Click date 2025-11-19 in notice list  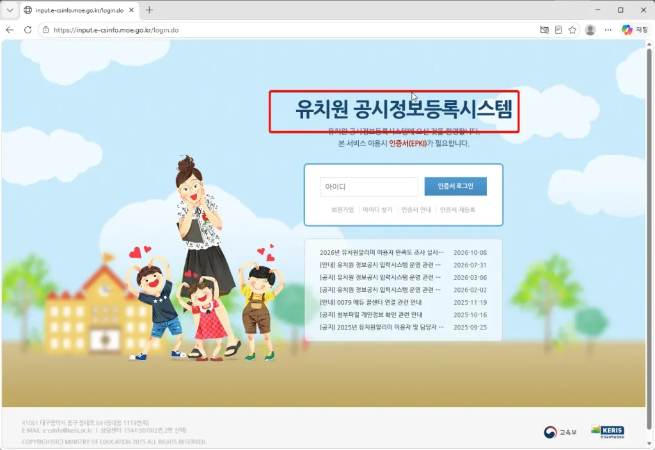[x=470, y=302]
